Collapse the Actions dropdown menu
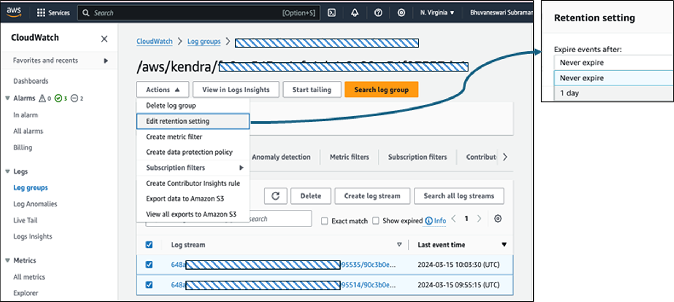Viewport: 674px width, 302px height. pos(163,90)
